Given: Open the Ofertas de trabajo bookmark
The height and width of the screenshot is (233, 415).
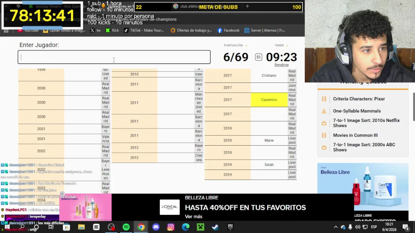Looking at the screenshot, I should [191, 30].
